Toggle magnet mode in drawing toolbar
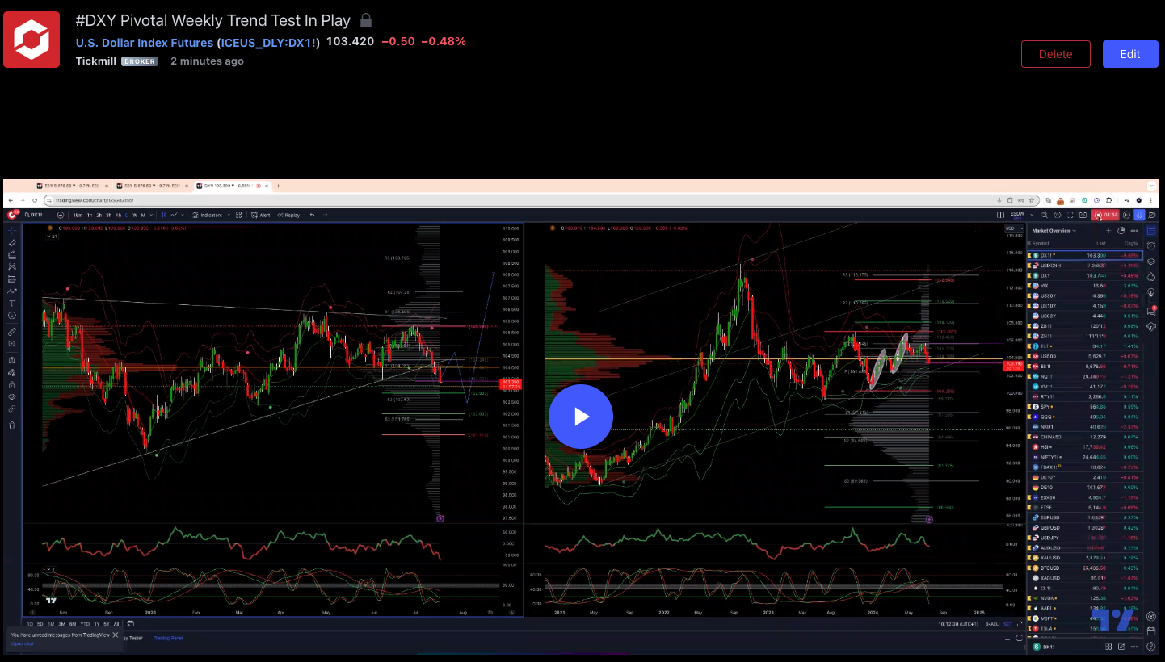This screenshot has height=662, width=1165. point(11,360)
